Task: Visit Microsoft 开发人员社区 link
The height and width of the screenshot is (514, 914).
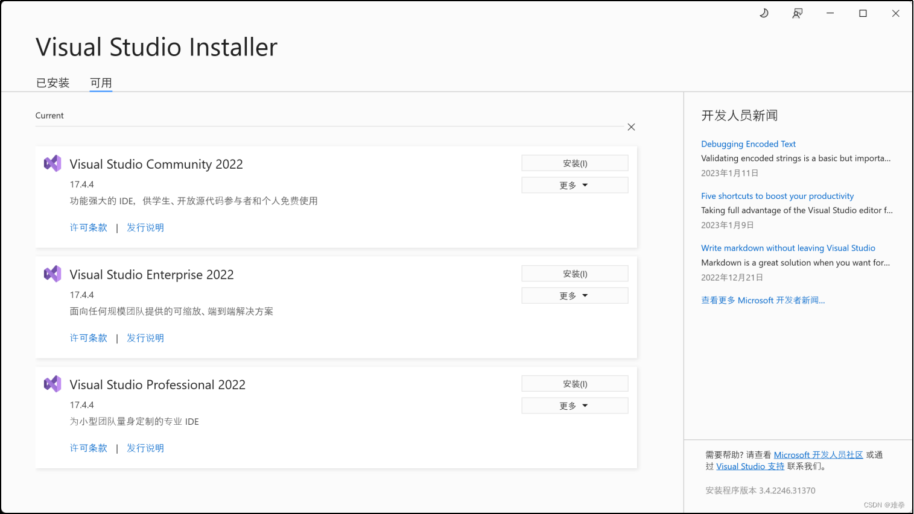Action: click(x=818, y=455)
